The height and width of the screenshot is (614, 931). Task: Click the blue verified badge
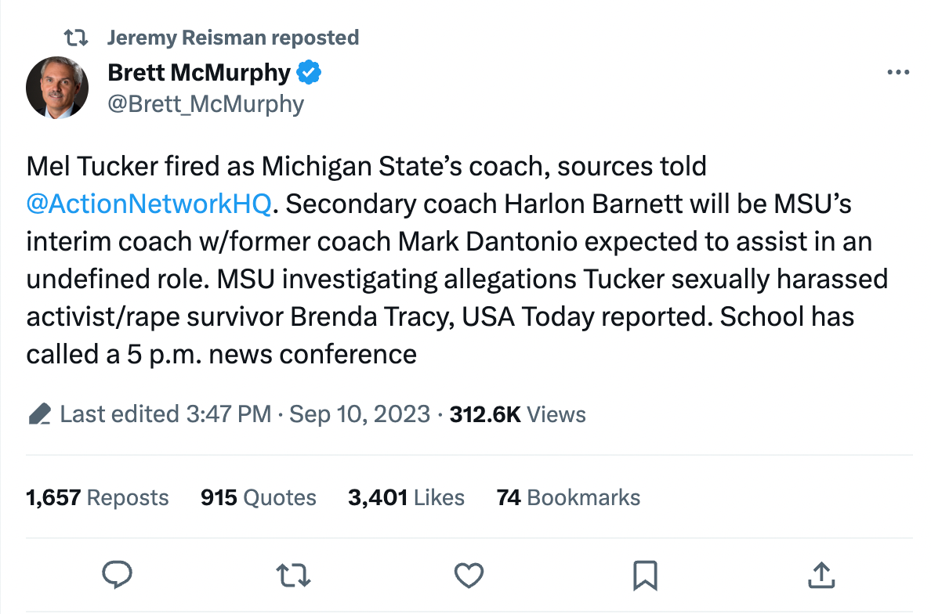tap(310, 73)
